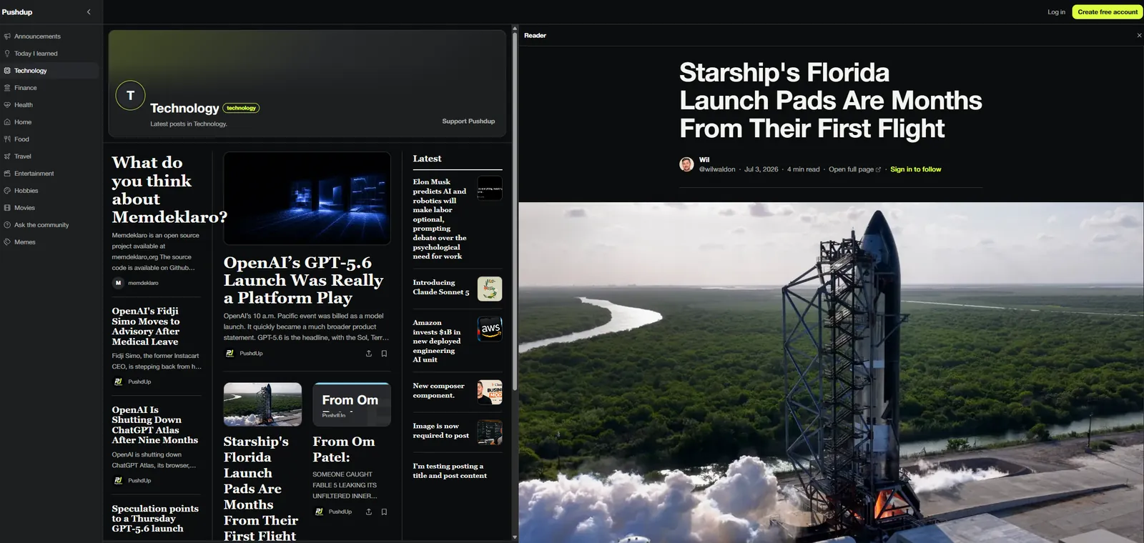1144x543 pixels.
Task: Open Image is now required post
Action: tap(440, 431)
